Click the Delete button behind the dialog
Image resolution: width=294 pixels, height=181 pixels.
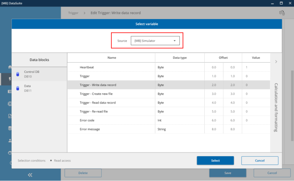pyautogui.click(x=83, y=173)
